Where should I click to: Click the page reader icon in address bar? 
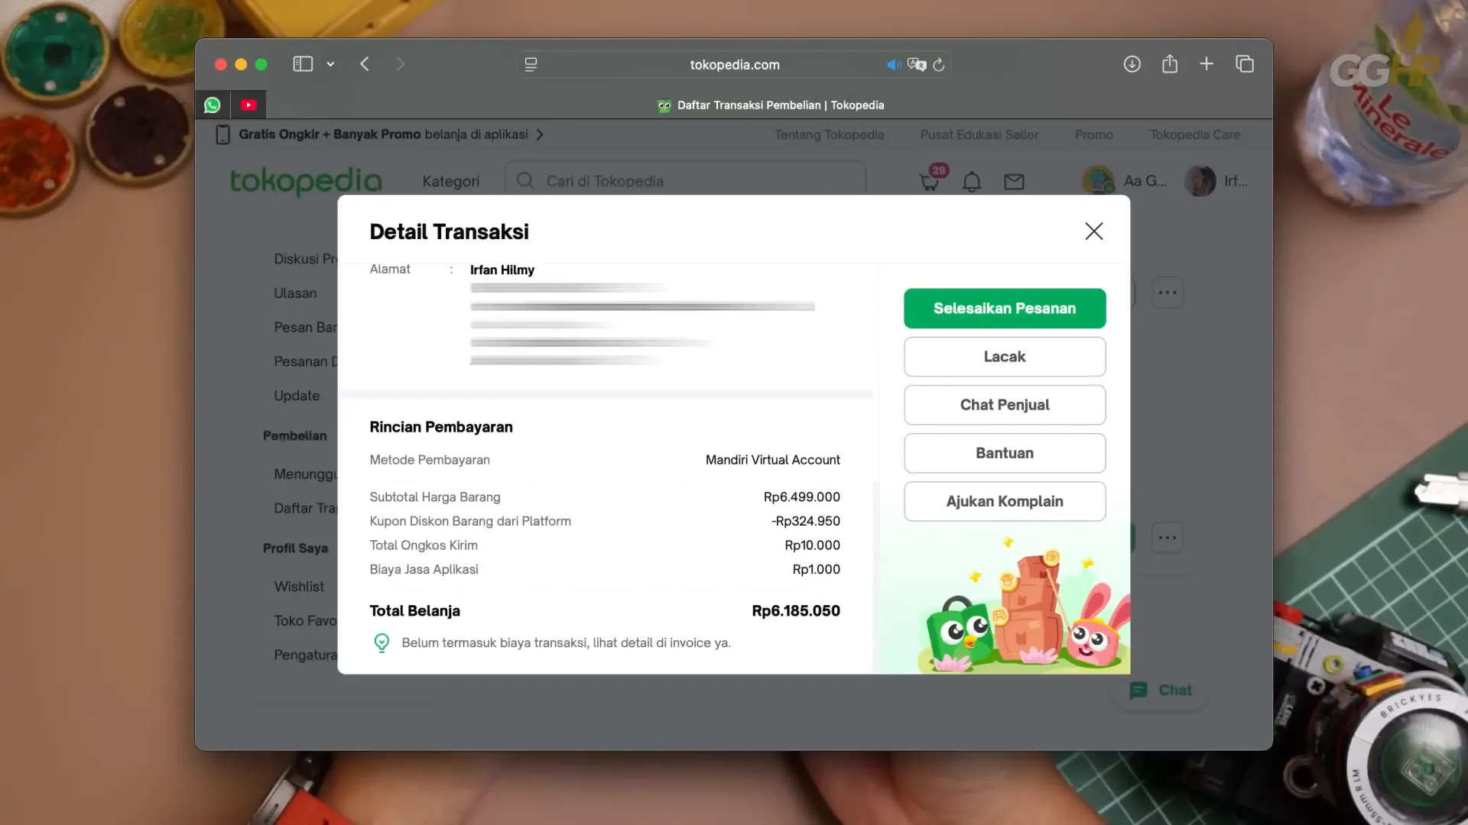pyautogui.click(x=531, y=65)
